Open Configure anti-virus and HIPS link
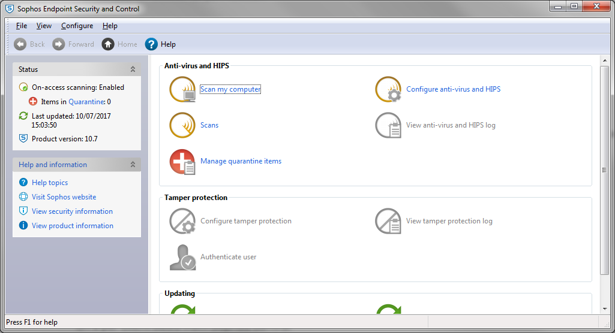This screenshot has height=333, width=615. [454, 89]
